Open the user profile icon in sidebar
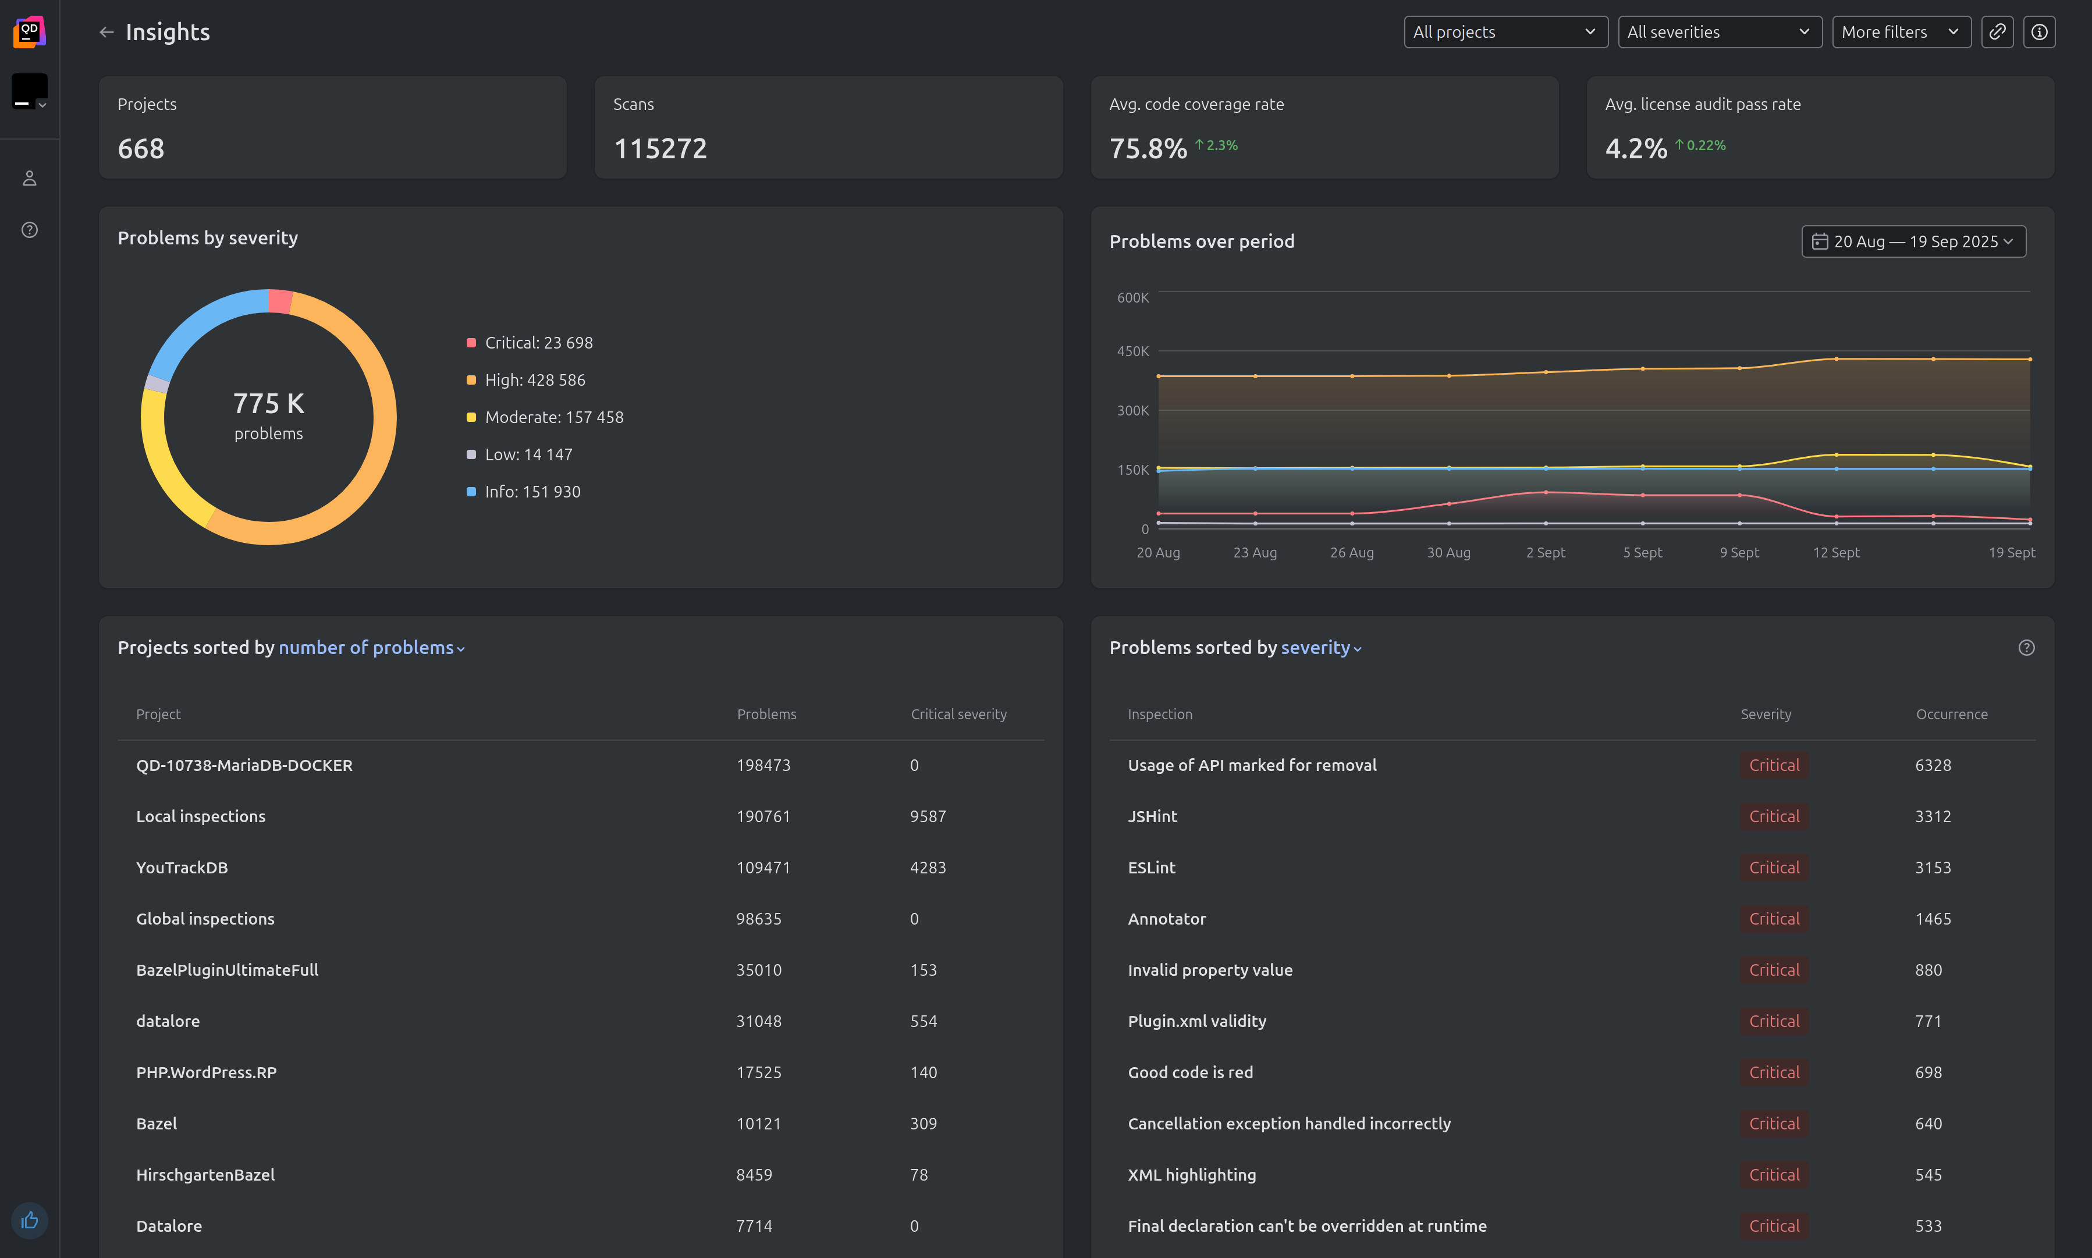 pos(29,178)
